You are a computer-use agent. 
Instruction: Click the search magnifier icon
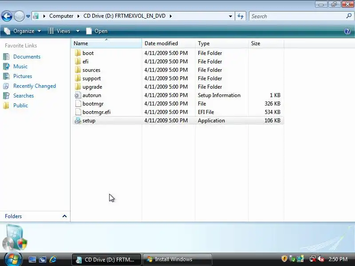point(349,16)
